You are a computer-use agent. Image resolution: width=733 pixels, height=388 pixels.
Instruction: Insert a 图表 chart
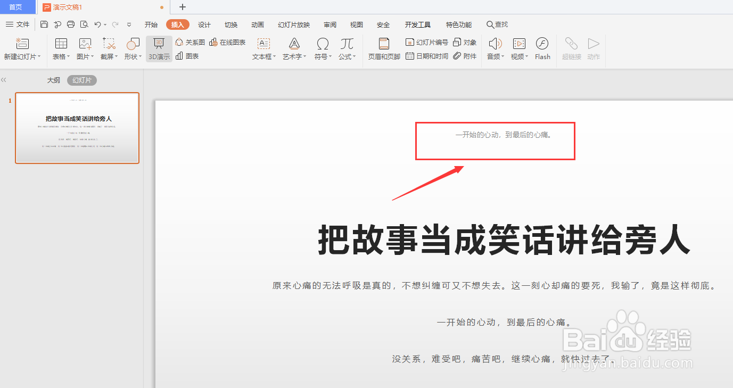187,56
